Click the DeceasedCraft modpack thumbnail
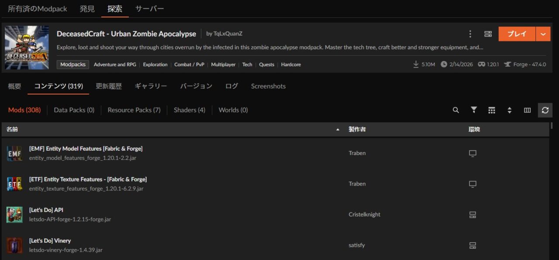559x260 pixels. click(27, 47)
